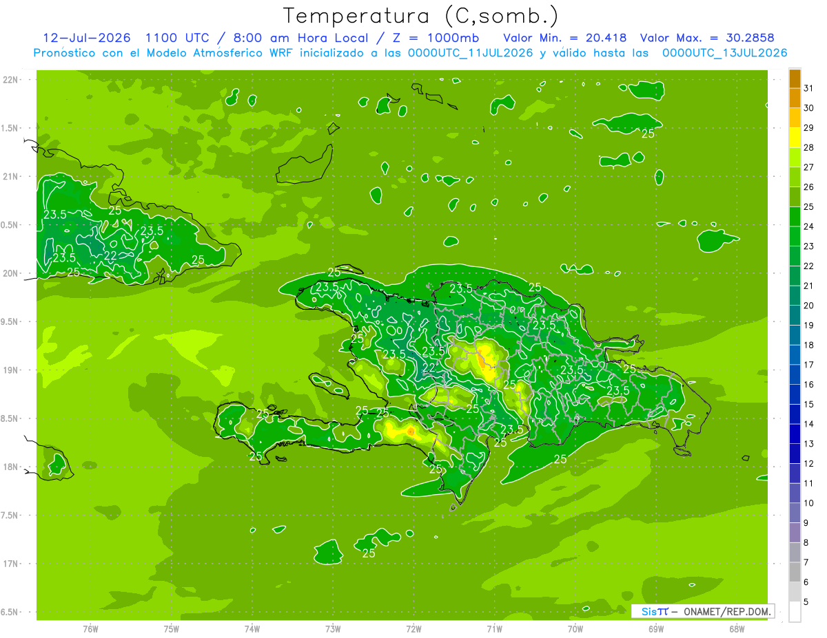Click the "5" color scale label
This screenshot has height=638, width=827.
[x=806, y=602]
